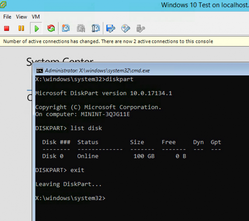
Task: Click the CD/DVD drive connection icon
Action: [126, 29]
